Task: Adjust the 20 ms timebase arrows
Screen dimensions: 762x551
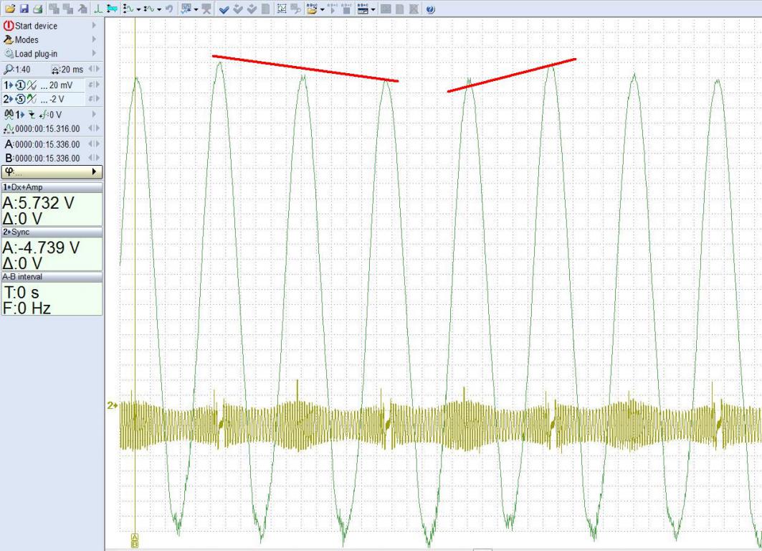Action: tap(93, 70)
